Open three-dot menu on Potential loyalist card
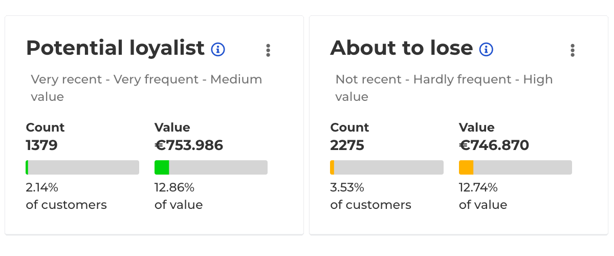This screenshot has height=256, width=614. pyautogui.click(x=268, y=50)
